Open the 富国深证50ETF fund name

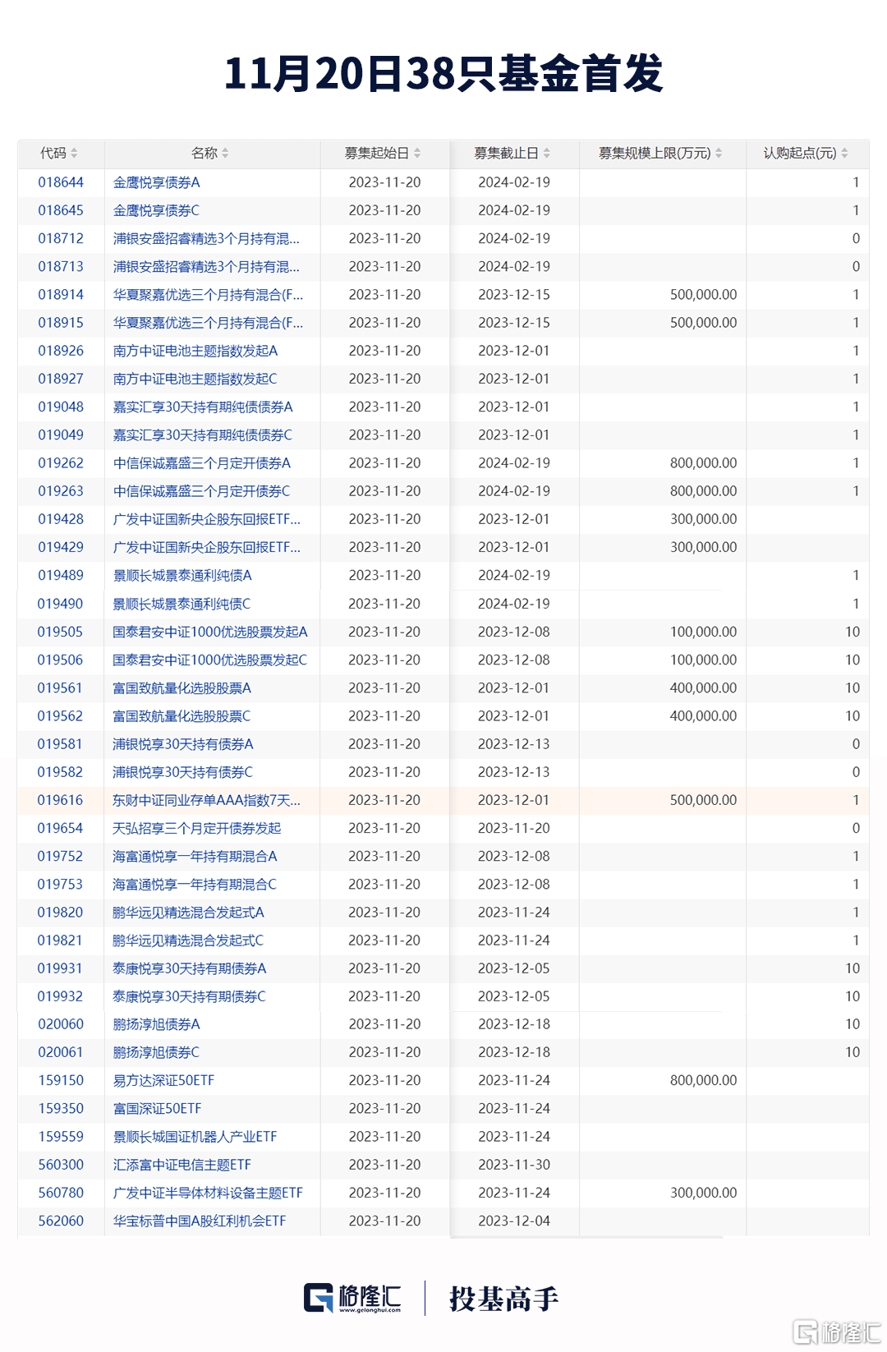click(x=157, y=1108)
